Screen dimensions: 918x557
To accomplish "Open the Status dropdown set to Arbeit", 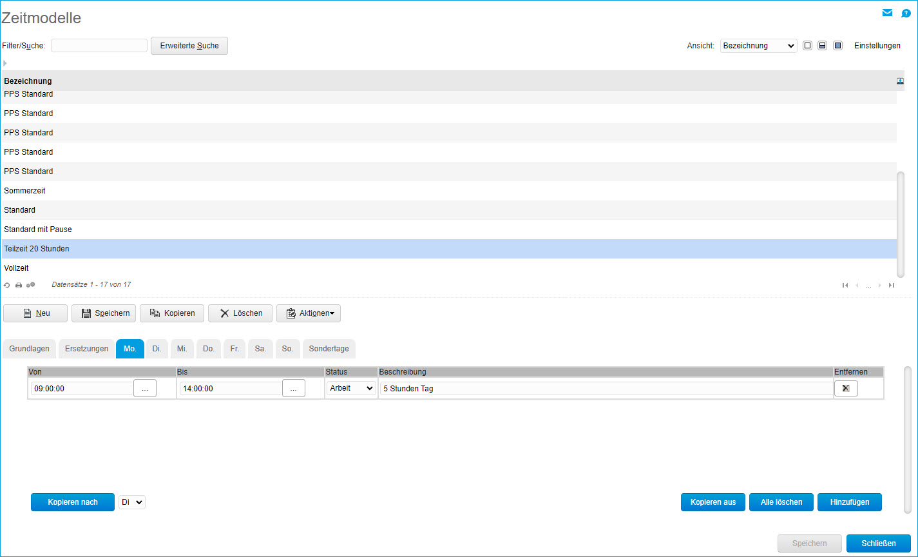I will pyautogui.click(x=351, y=388).
